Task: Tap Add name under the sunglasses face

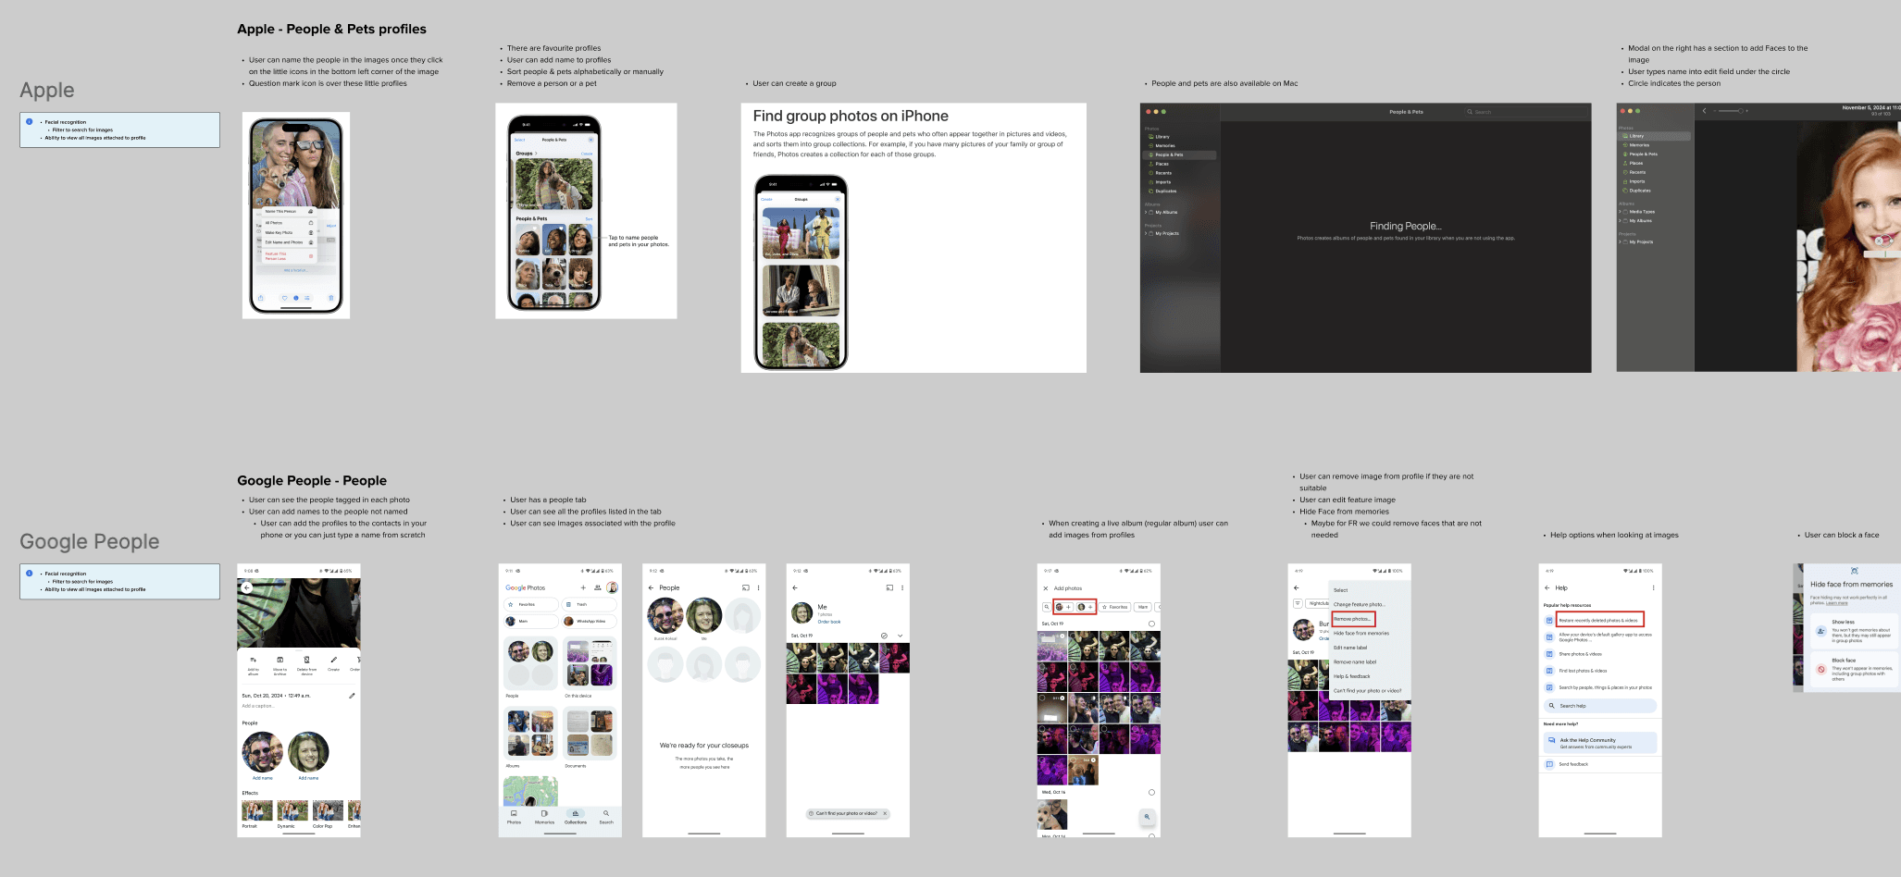Action: coord(263,778)
